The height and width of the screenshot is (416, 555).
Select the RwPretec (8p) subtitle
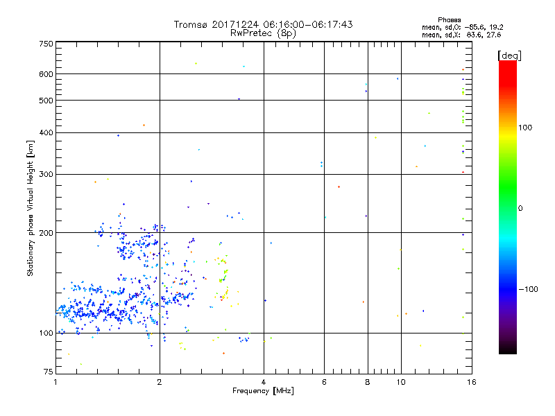coord(263,33)
